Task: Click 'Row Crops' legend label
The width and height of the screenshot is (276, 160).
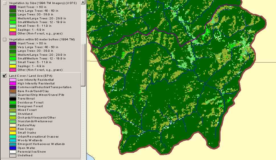Action: click(26, 129)
